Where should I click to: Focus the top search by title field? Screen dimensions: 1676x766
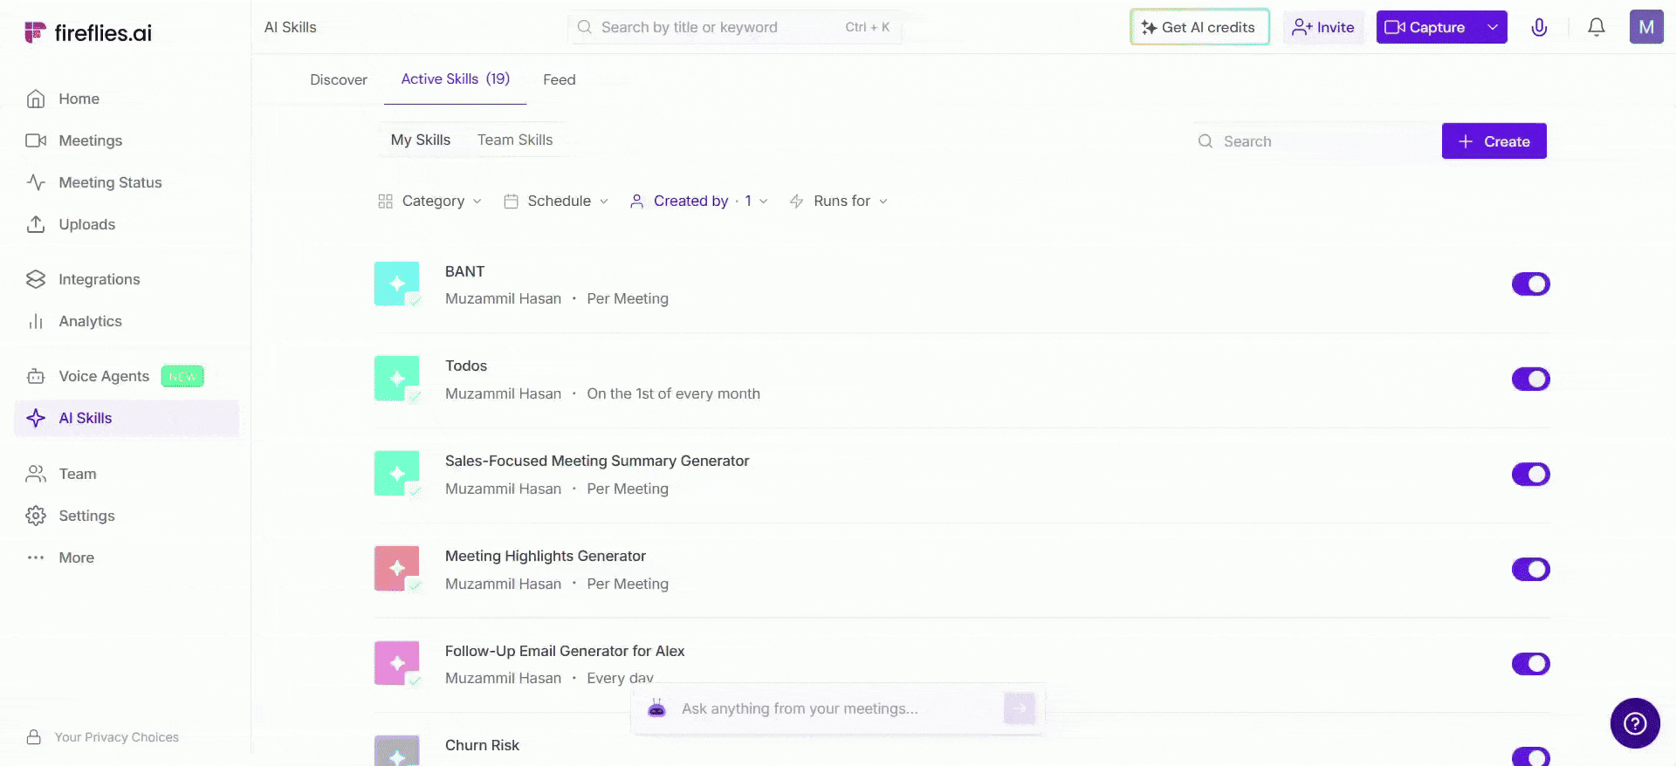coord(735,27)
